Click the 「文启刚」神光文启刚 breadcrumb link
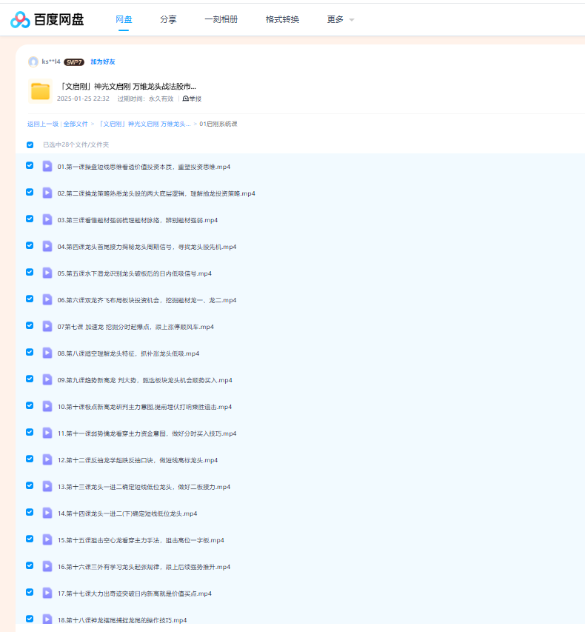 tap(144, 124)
